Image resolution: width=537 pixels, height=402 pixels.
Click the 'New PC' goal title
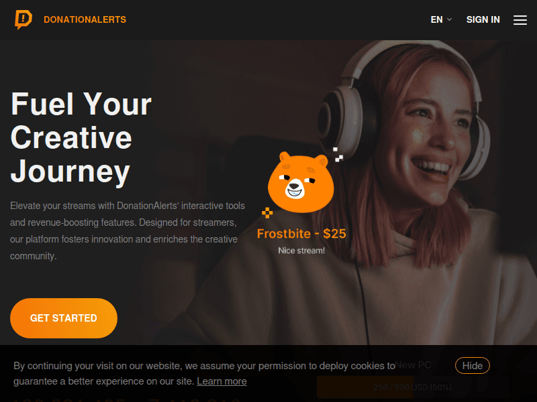[x=413, y=364]
